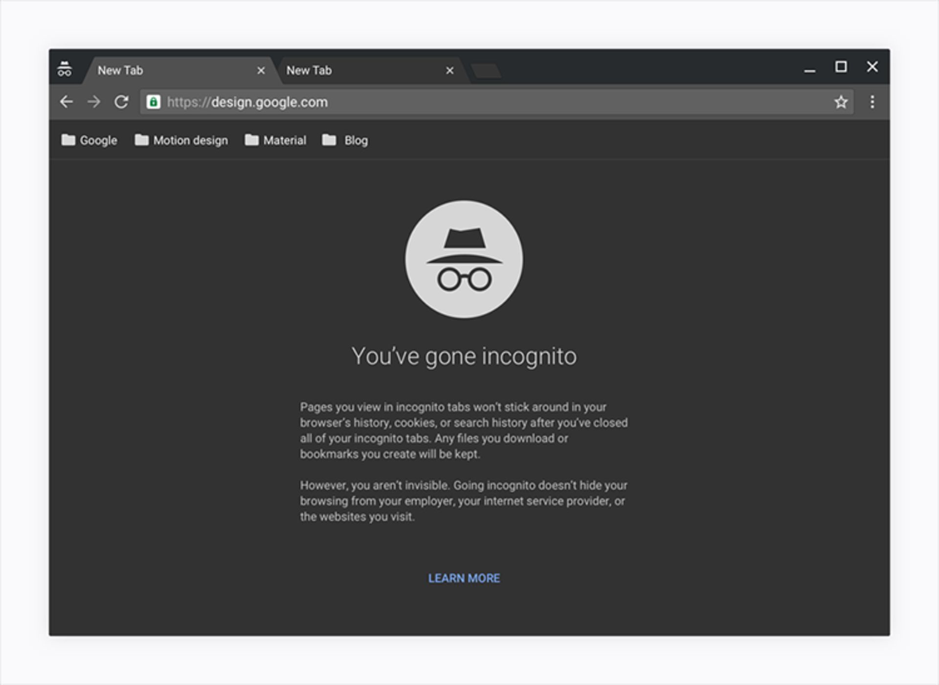Open the Chrome three-dot menu

click(872, 102)
